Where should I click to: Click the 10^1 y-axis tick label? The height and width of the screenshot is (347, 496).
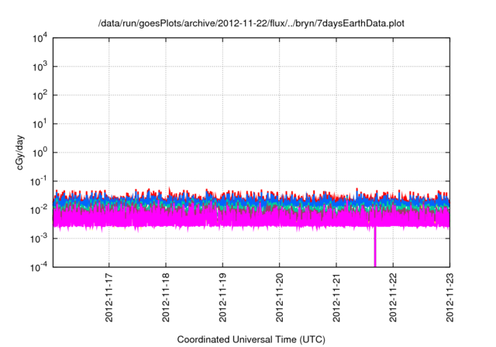37,124
